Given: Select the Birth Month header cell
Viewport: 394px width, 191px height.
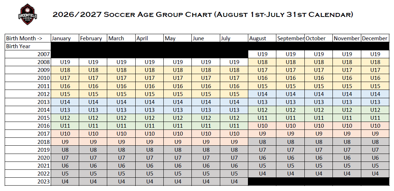Looking at the screenshot, I should [x=28, y=38].
